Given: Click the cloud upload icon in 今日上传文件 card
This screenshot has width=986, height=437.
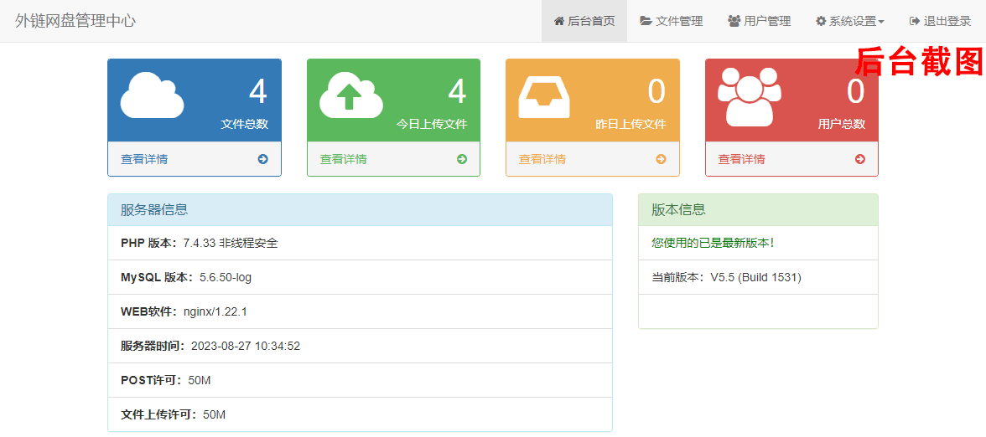Looking at the screenshot, I should tap(351, 95).
